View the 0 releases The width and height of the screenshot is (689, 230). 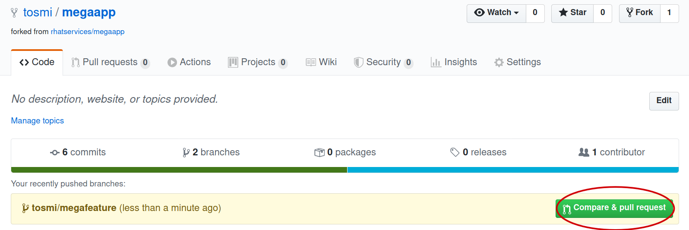click(478, 152)
